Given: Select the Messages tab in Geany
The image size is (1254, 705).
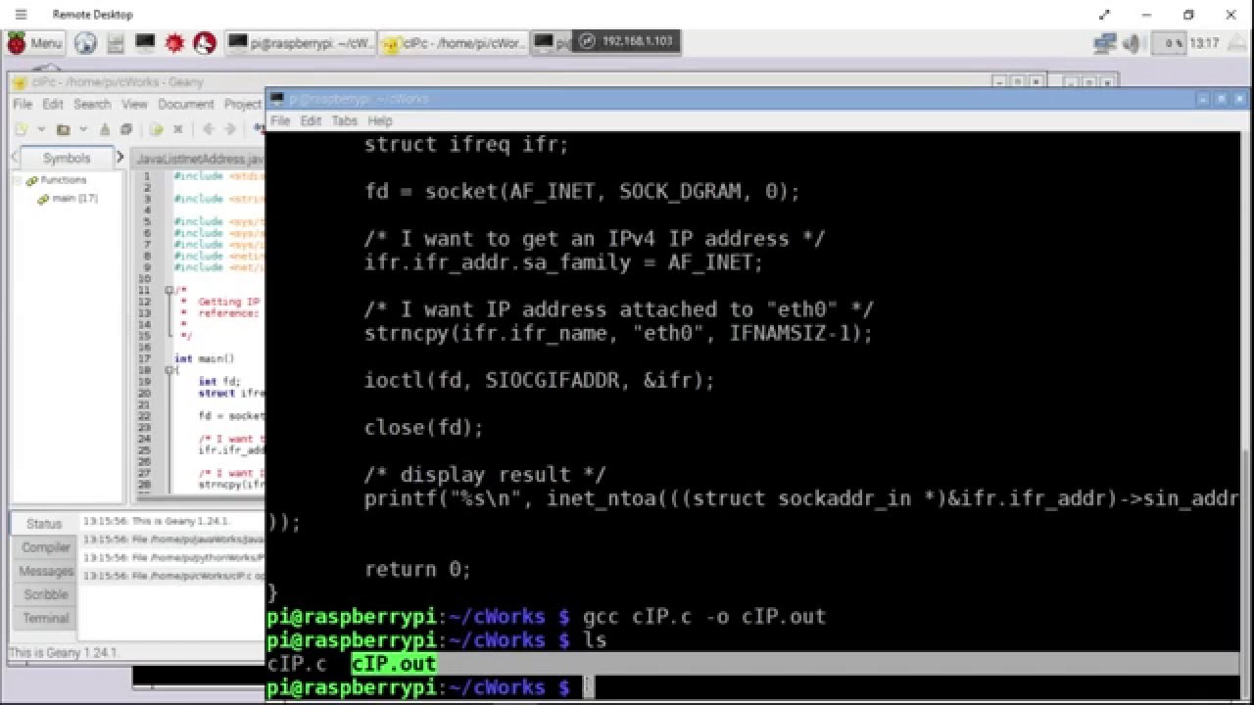Looking at the screenshot, I should click(45, 571).
